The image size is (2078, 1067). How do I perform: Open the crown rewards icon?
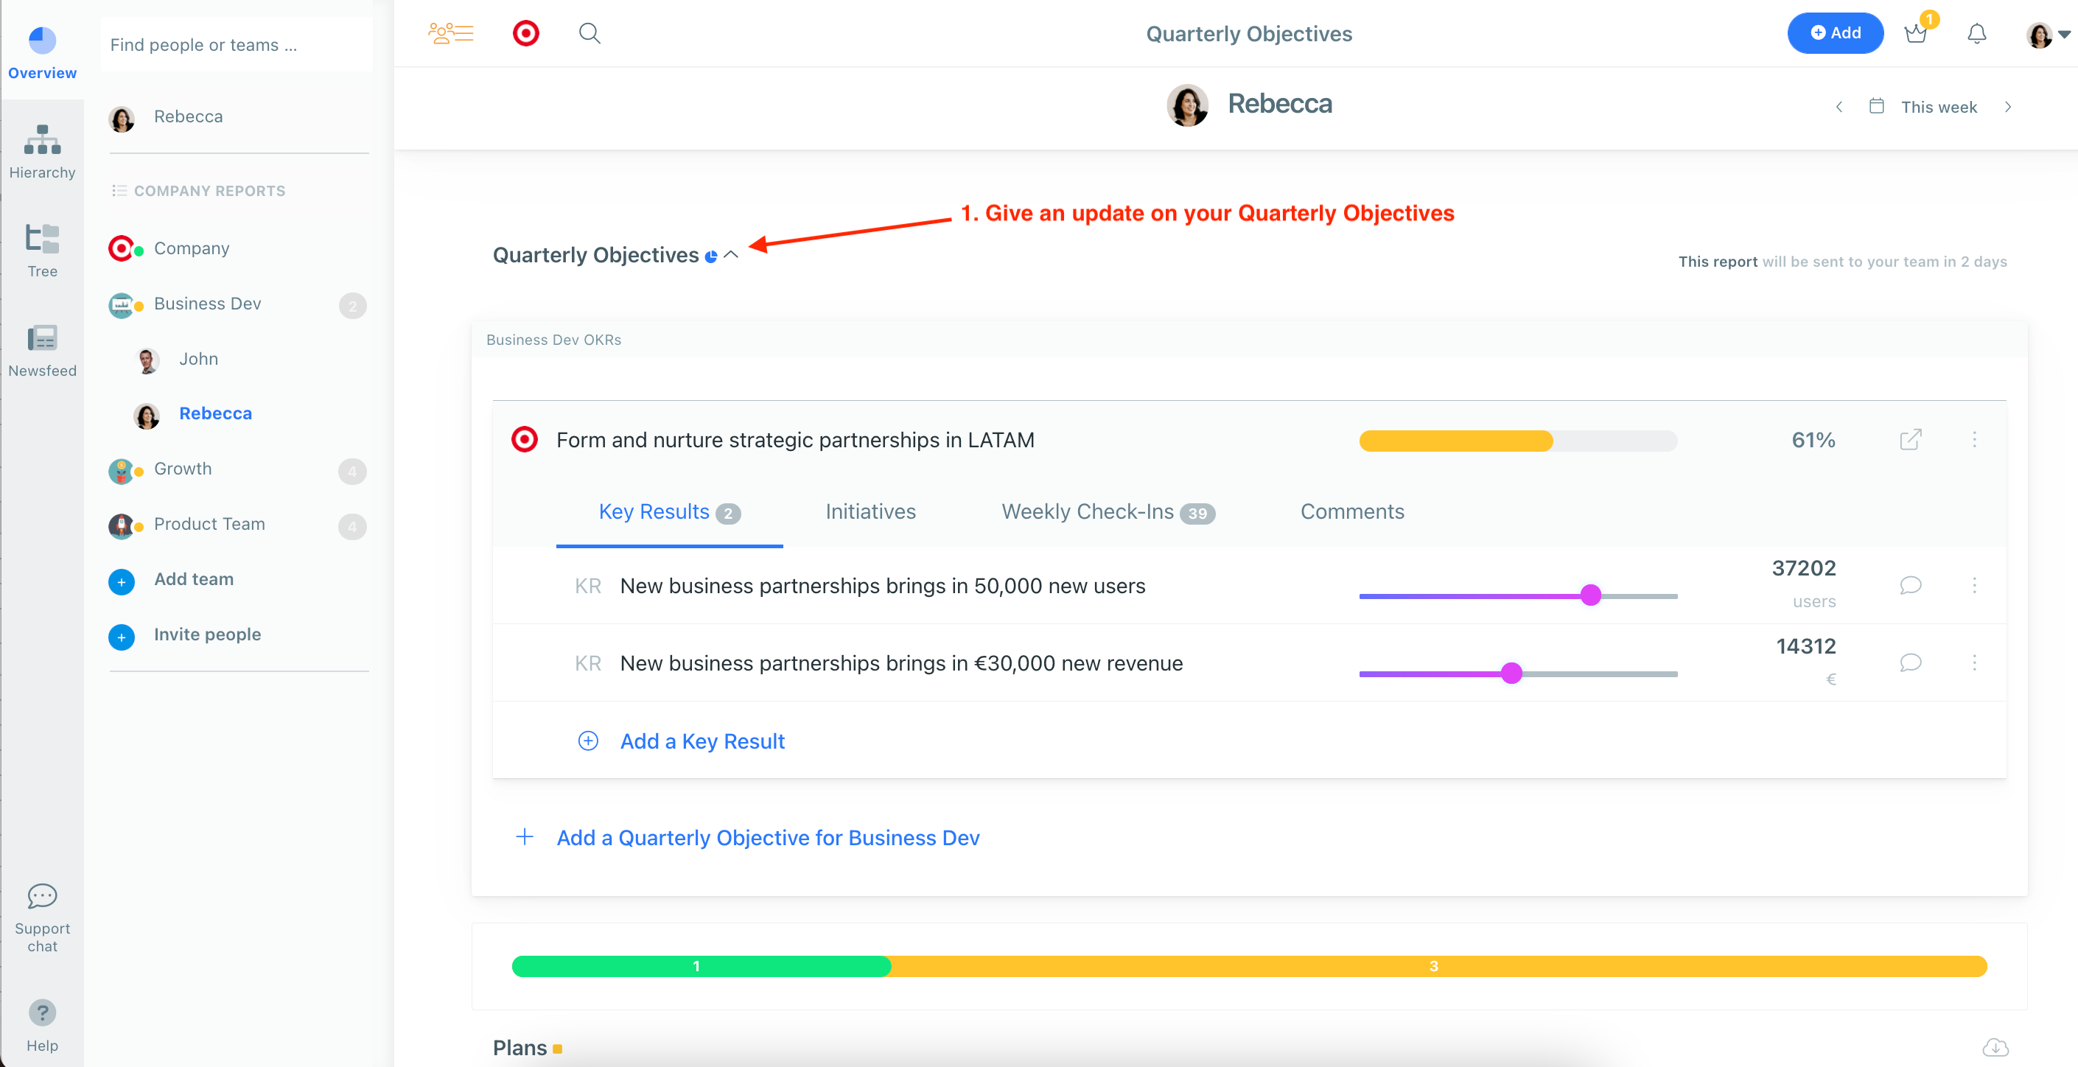coord(1916,34)
